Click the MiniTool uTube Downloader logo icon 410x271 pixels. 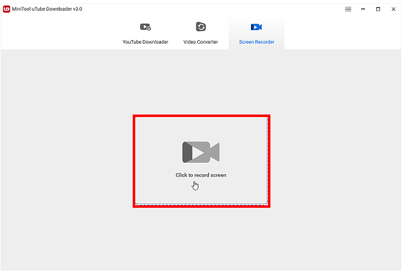(x=6, y=9)
